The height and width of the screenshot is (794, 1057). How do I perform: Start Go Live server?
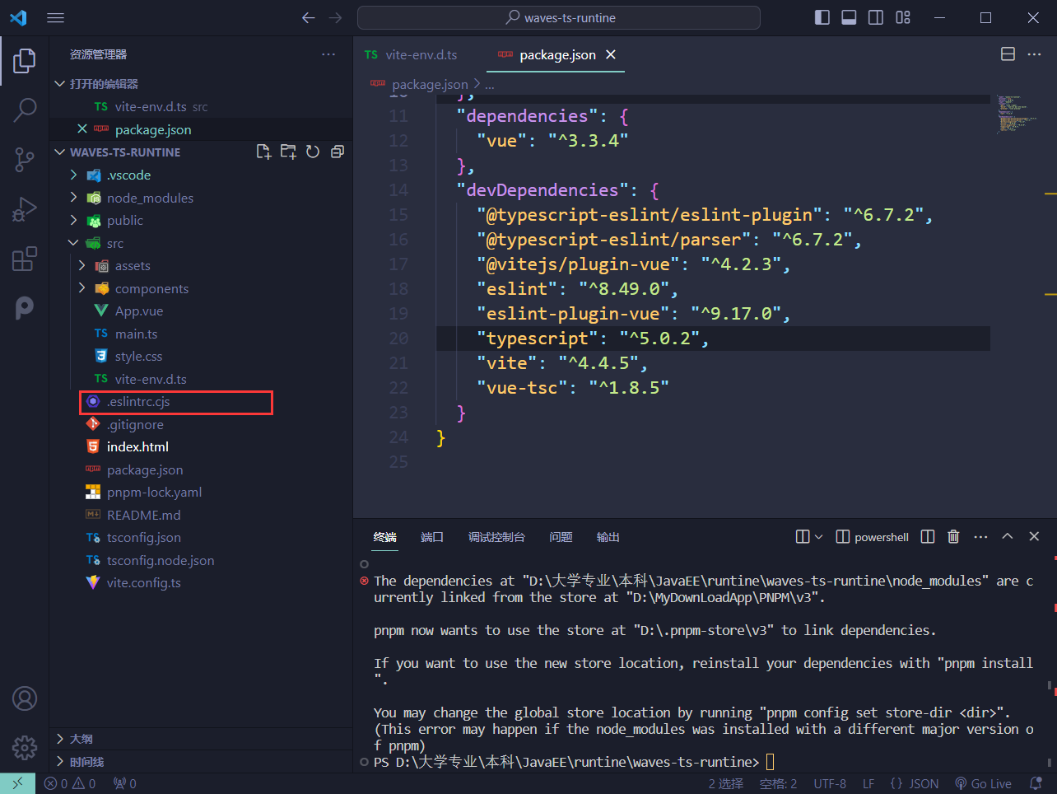[983, 783]
